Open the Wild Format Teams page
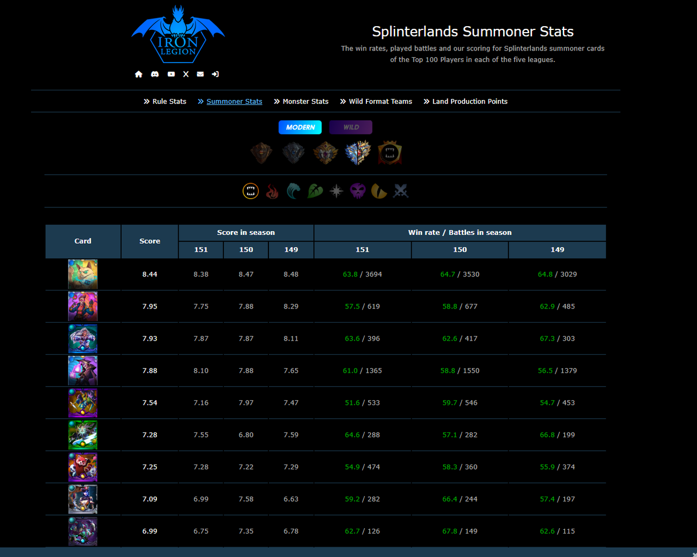 coord(376,102)
